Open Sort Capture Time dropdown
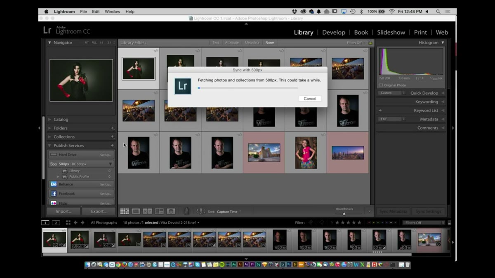Viewport: 495px width, 278px height. 229,211
